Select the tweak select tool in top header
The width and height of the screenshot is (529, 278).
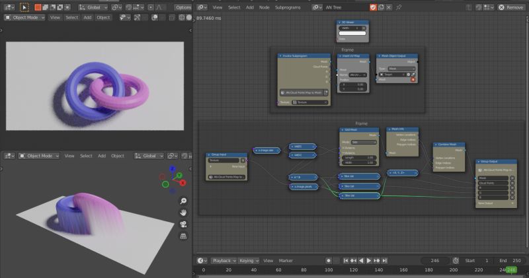(24, 7)
